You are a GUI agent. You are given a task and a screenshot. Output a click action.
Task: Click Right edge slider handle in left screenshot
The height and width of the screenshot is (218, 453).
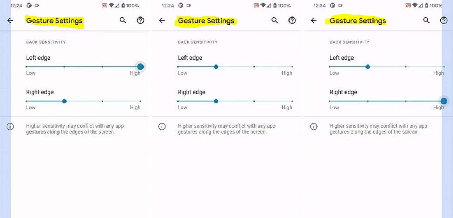tap(64, 101)
